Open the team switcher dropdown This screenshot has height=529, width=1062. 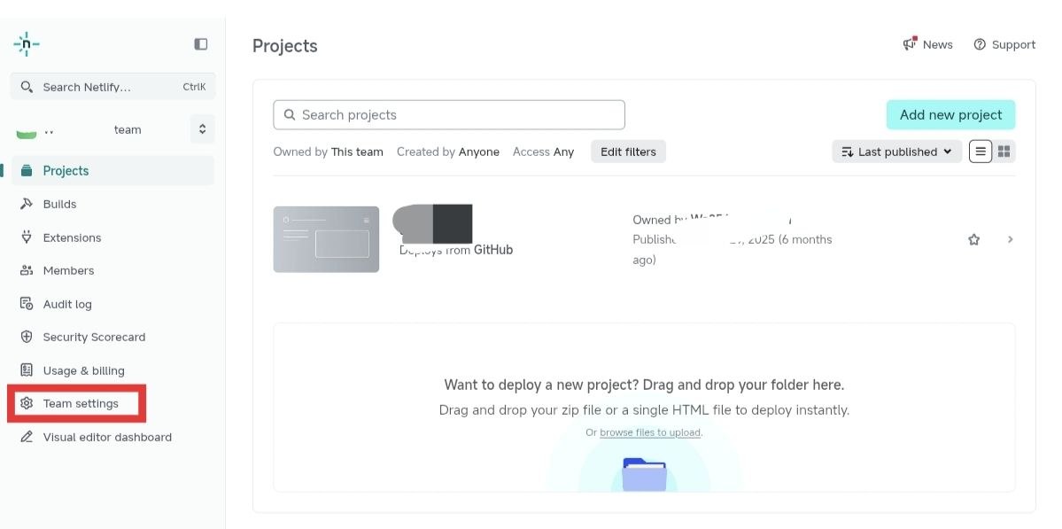(202, 129)
